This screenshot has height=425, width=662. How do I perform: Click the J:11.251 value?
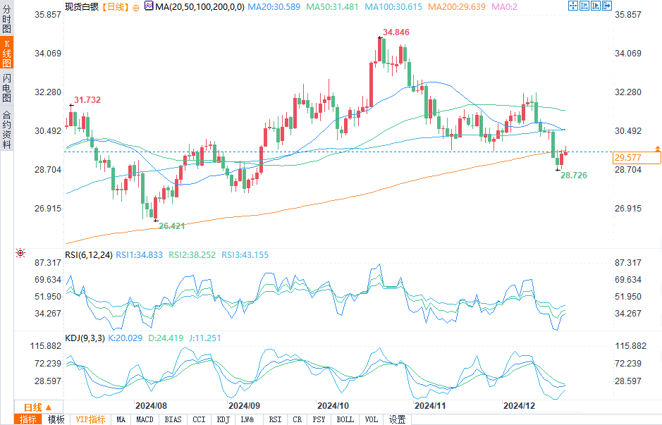(204, 338)
